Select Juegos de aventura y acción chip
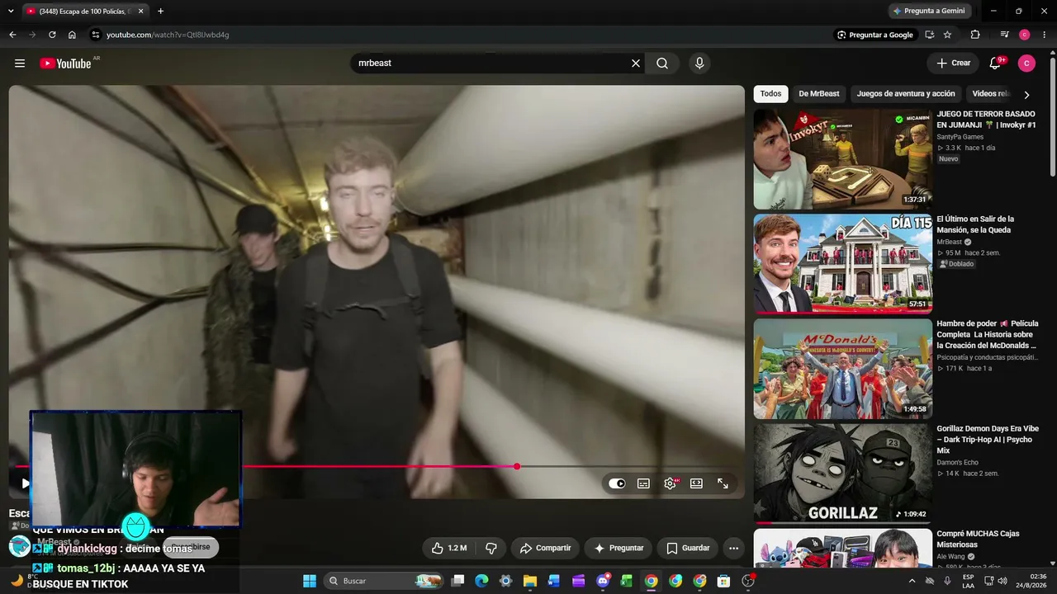Image resolution: width=1057 pixels, height=594 pixels. click(906, 94)
